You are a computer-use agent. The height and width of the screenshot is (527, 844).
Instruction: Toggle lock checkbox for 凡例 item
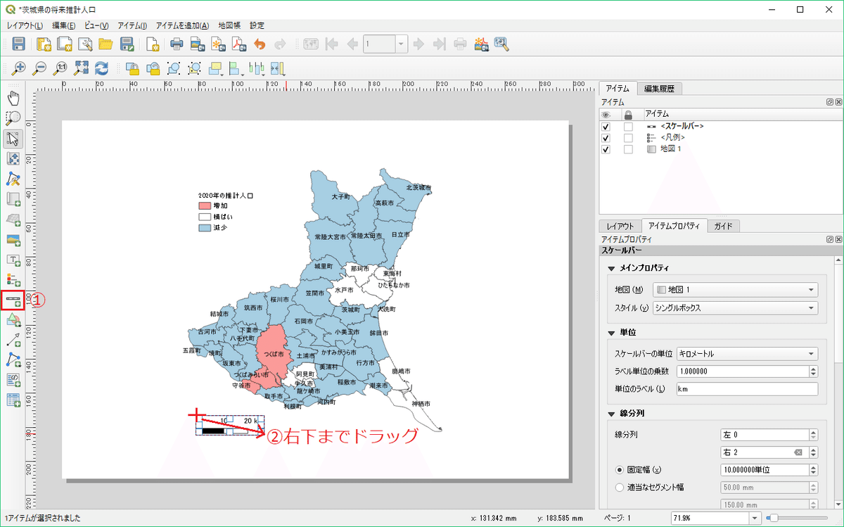pyautogui.click(x=628, y=138)
